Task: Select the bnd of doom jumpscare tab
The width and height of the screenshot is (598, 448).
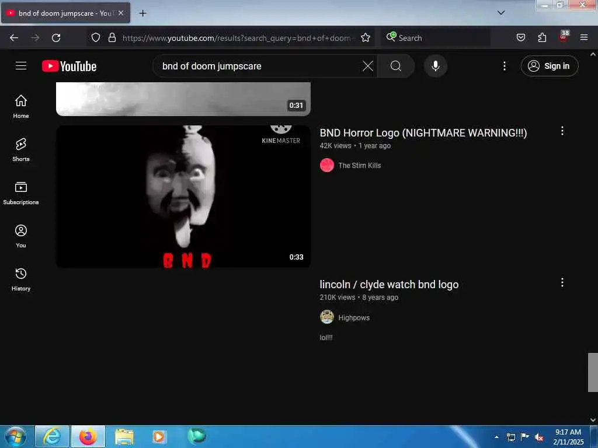Action: point(65,13)
